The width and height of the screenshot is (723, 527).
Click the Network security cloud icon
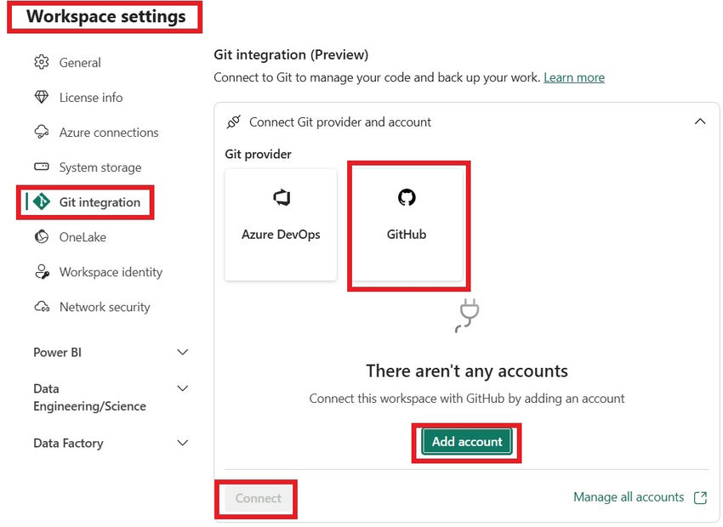[x=41, y=307]
